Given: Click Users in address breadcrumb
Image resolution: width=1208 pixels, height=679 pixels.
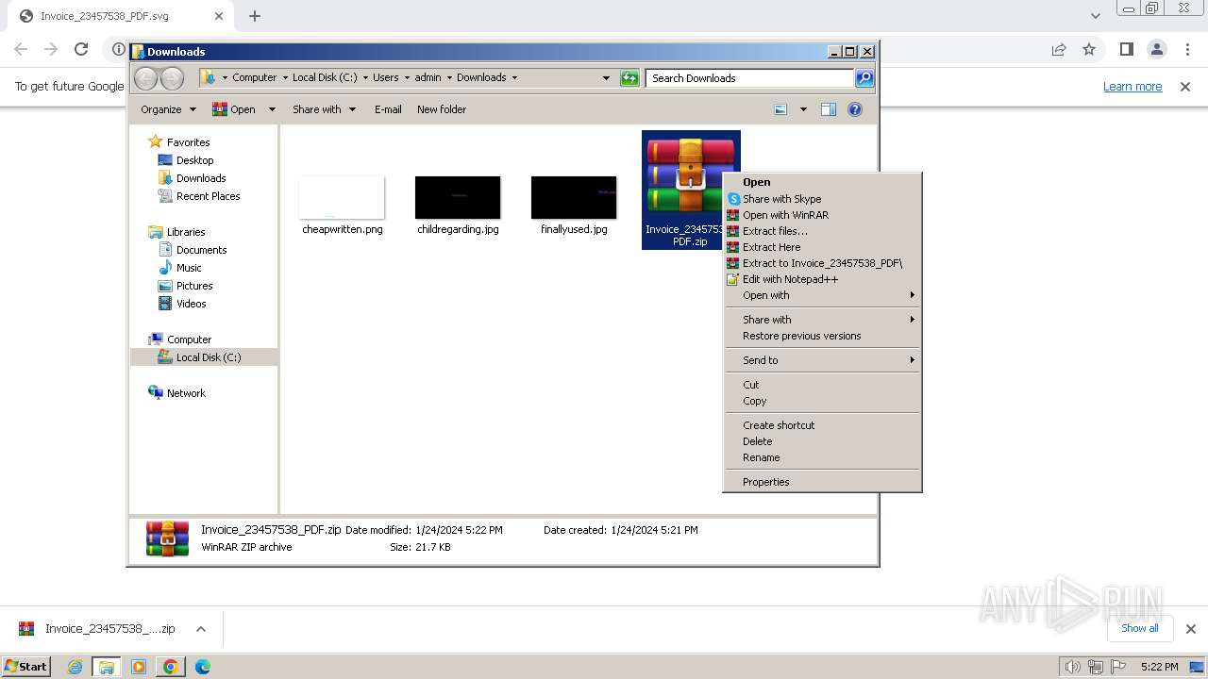Looking at the screenshot, I should point(385,77).
